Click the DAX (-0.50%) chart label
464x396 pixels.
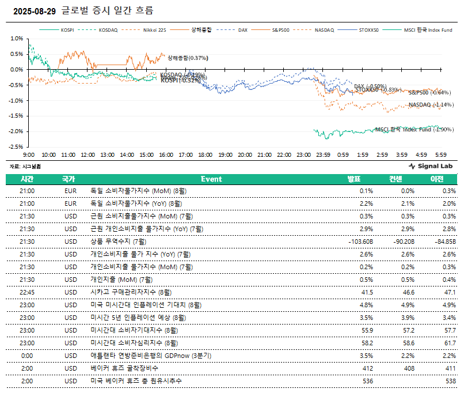tap(370, 86)
